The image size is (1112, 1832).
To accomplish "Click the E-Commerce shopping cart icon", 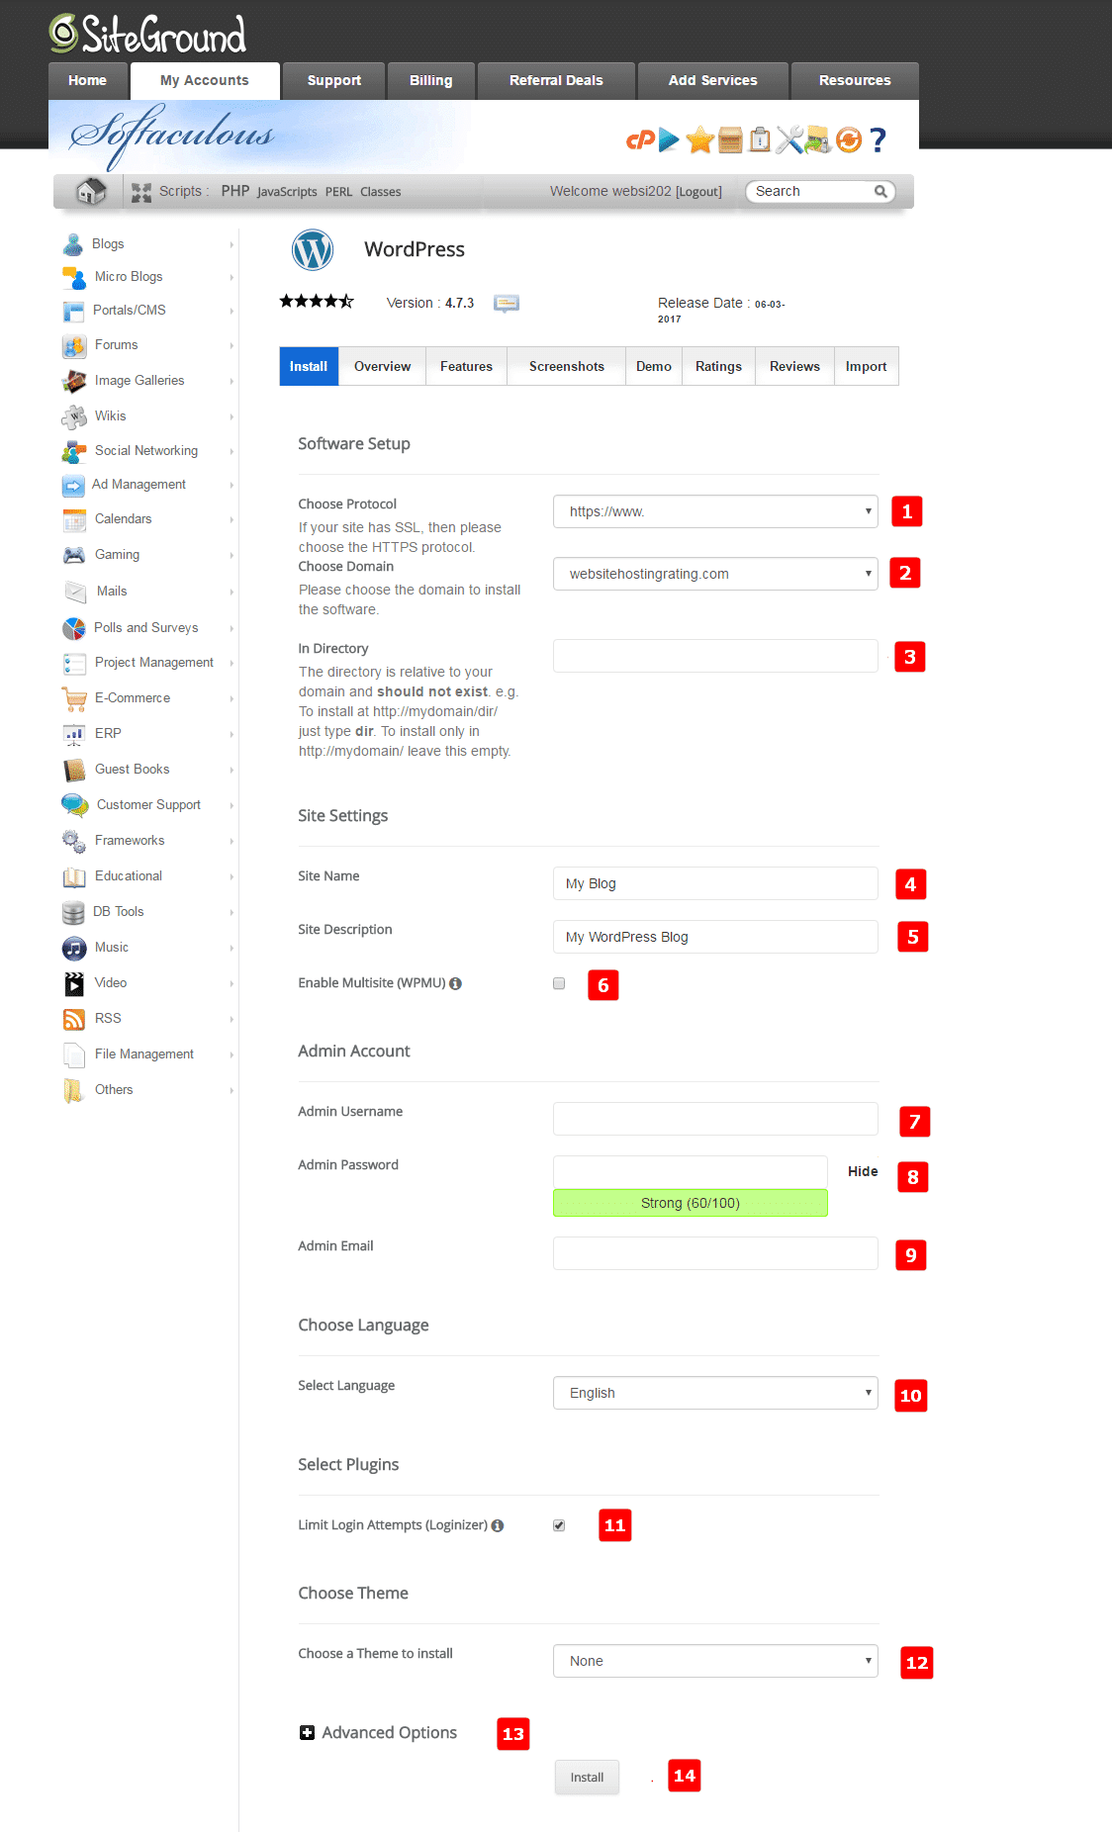I will point(74,698).
